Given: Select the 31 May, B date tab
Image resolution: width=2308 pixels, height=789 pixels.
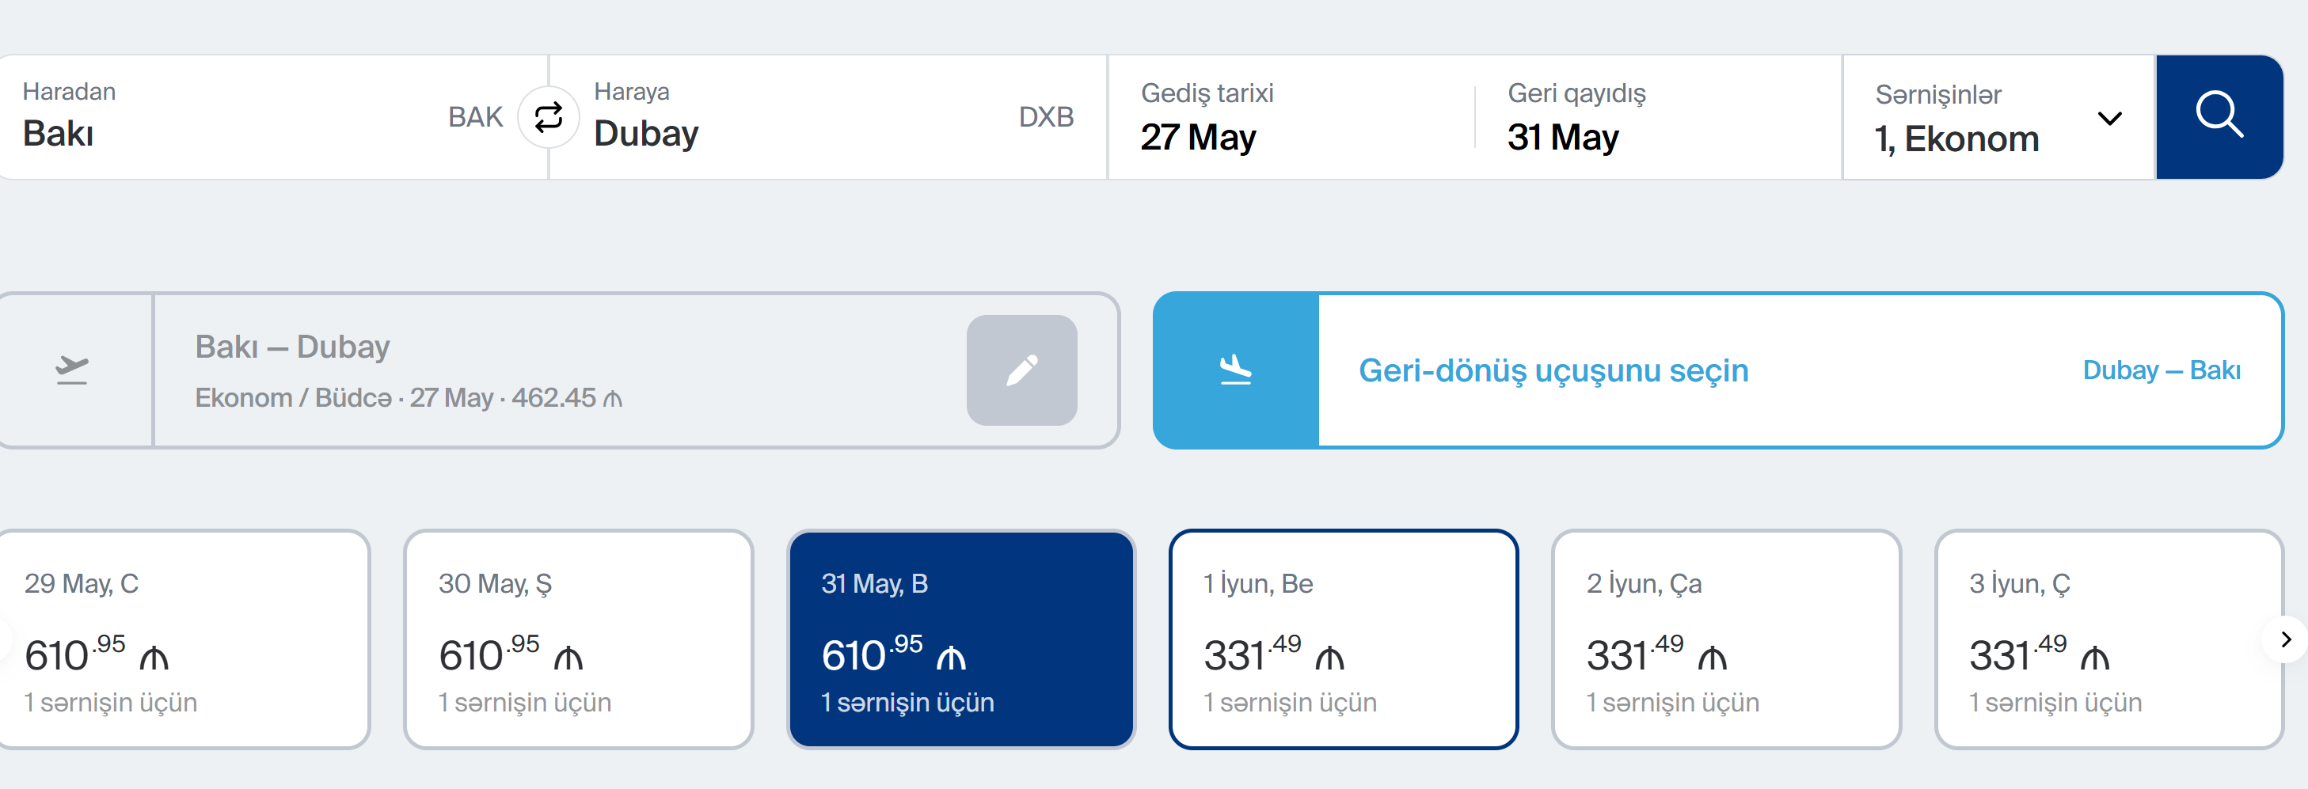Looking at the screenshot, I should pyautogui.click(x=960, y=639).
